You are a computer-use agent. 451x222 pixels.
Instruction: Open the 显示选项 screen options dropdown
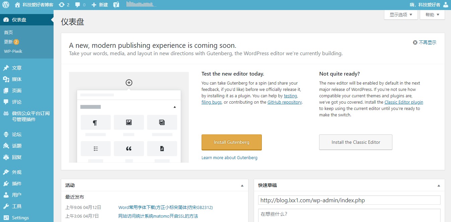pos(401,15)
